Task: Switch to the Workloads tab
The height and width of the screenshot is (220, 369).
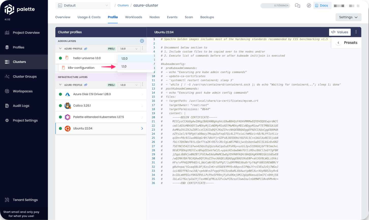Action: tap(133, 17)
